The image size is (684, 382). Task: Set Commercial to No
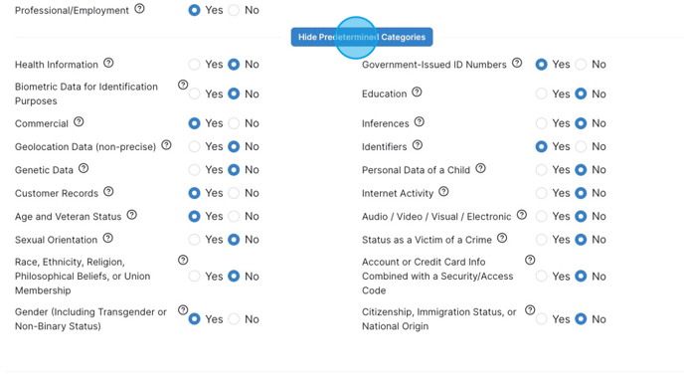click(x=234, y=123)
